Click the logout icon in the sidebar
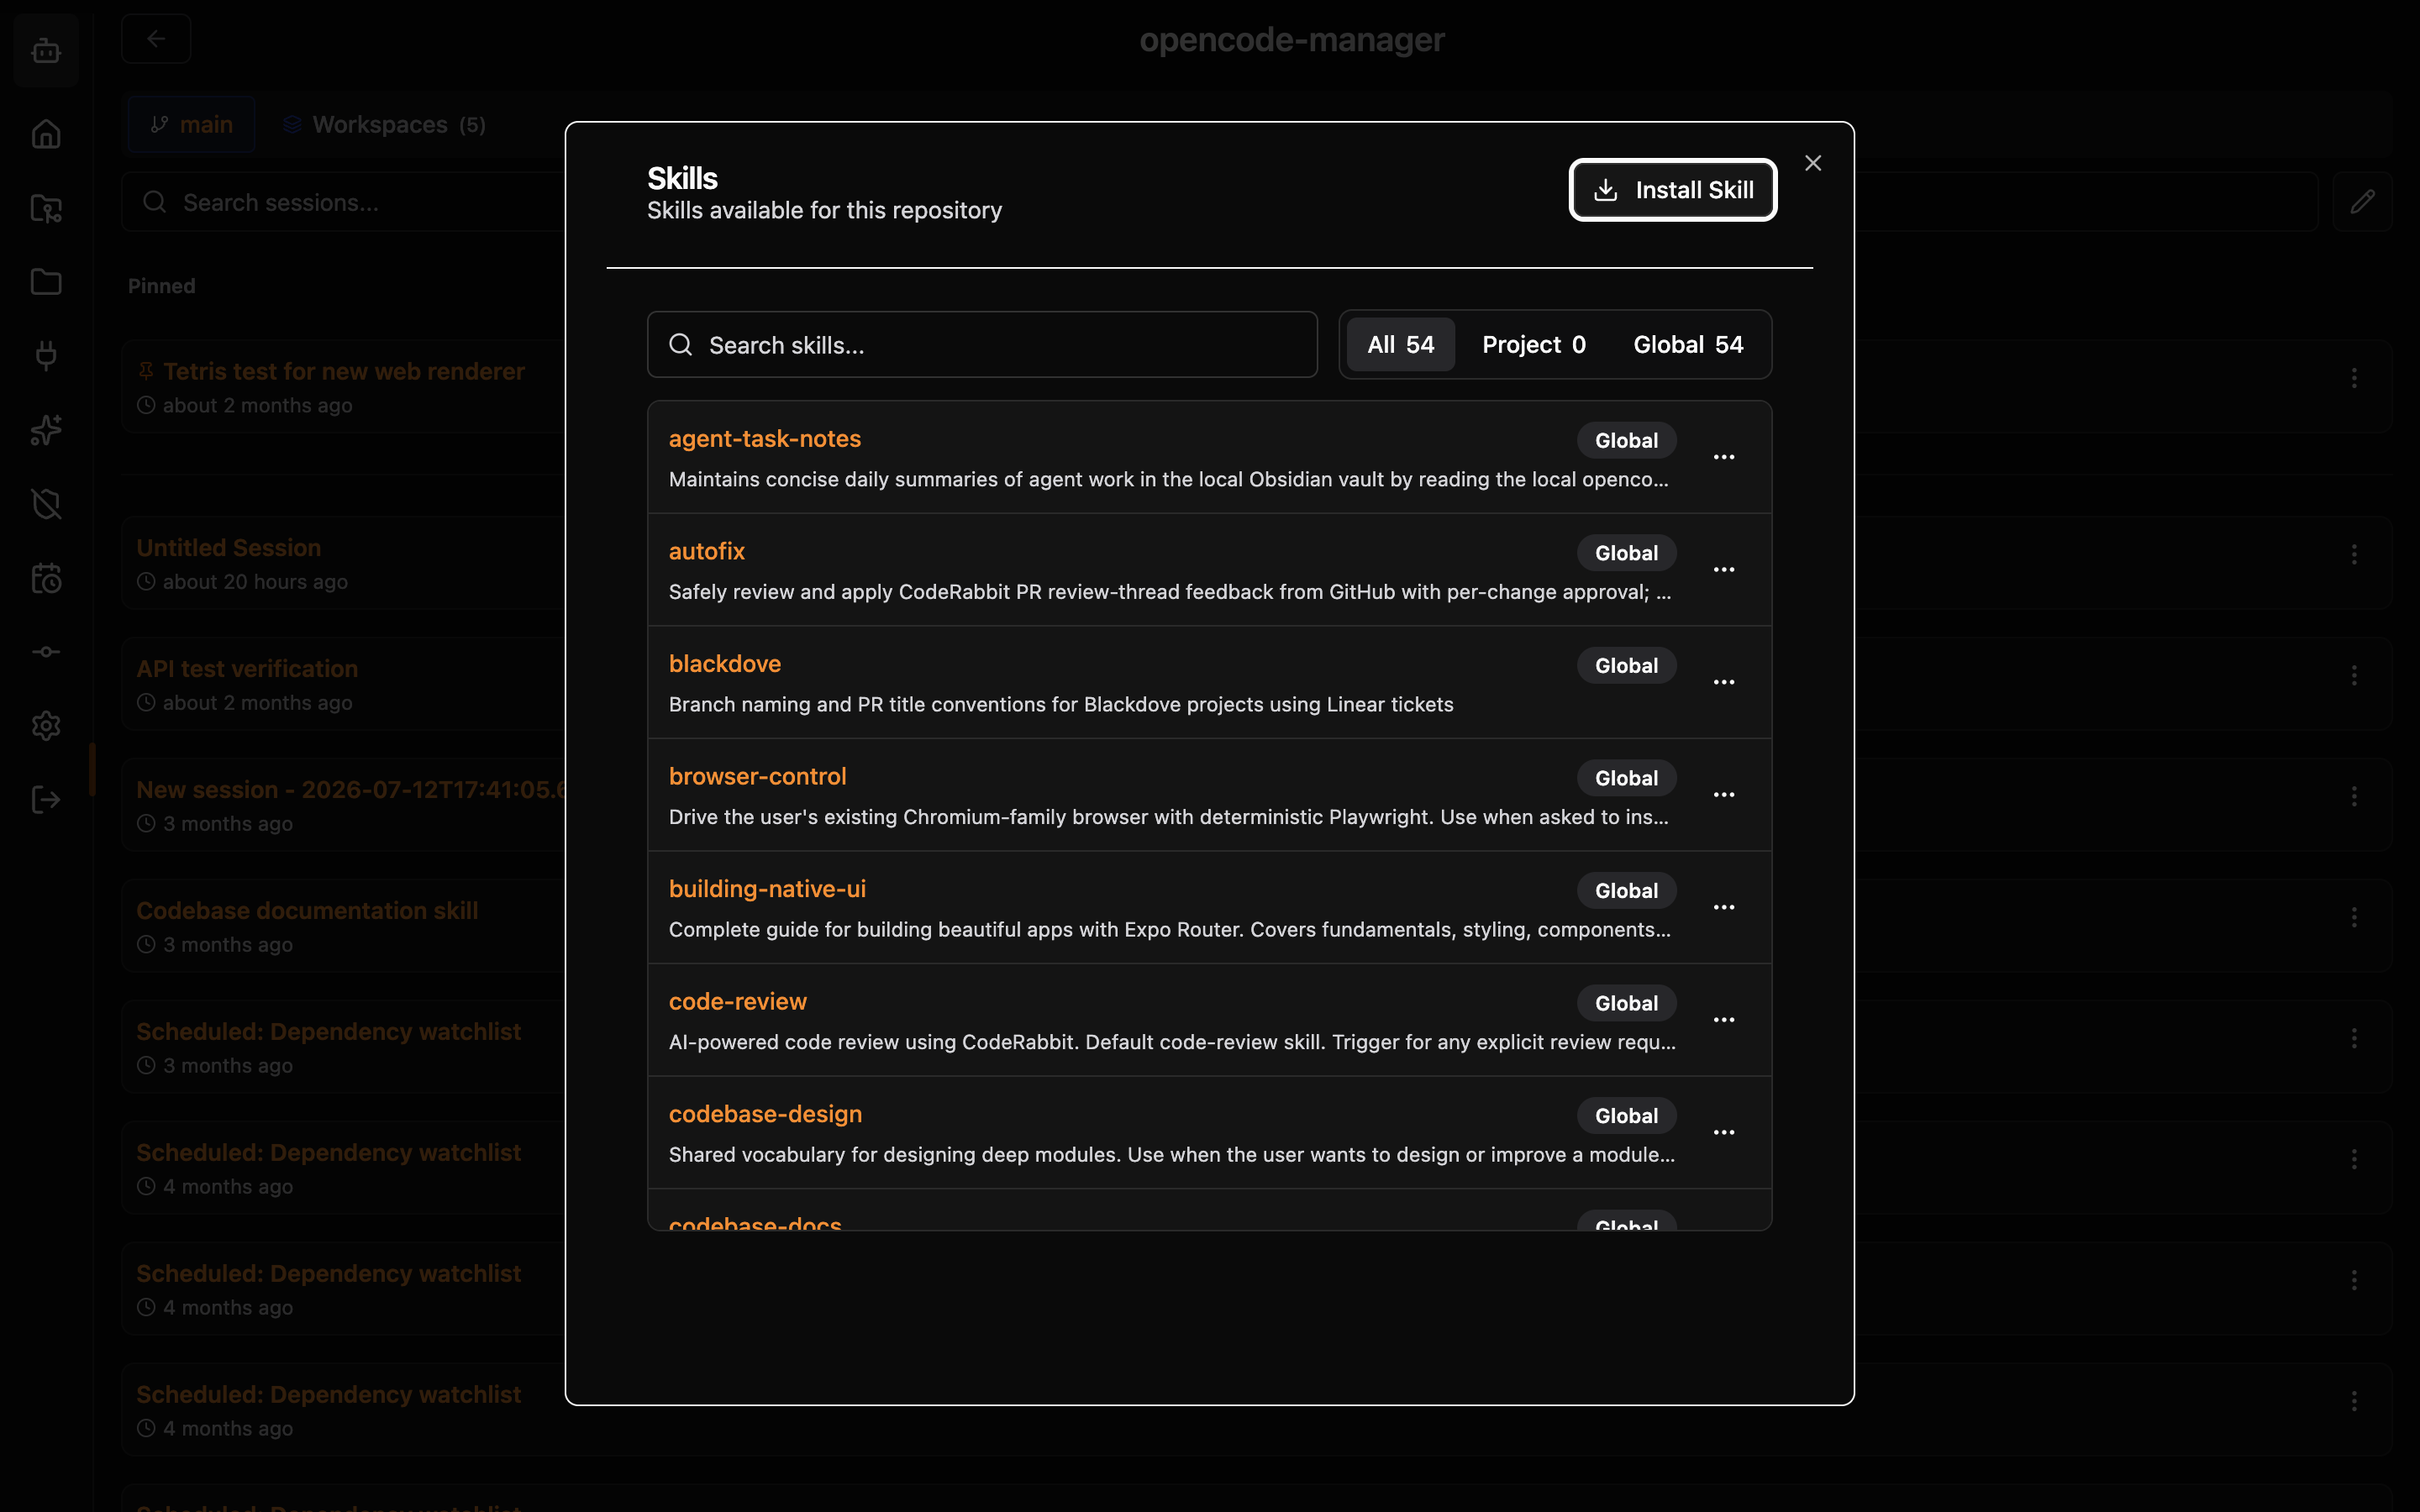2420x1512 pixels. coord(46,800)
